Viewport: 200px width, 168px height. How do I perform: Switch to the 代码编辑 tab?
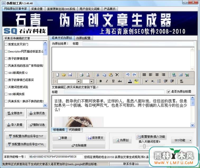pos(75,130)
